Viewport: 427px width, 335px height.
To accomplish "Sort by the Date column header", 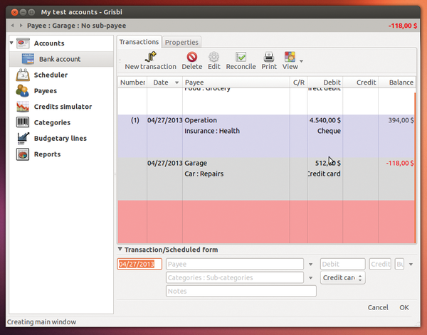I will [165, 83].
